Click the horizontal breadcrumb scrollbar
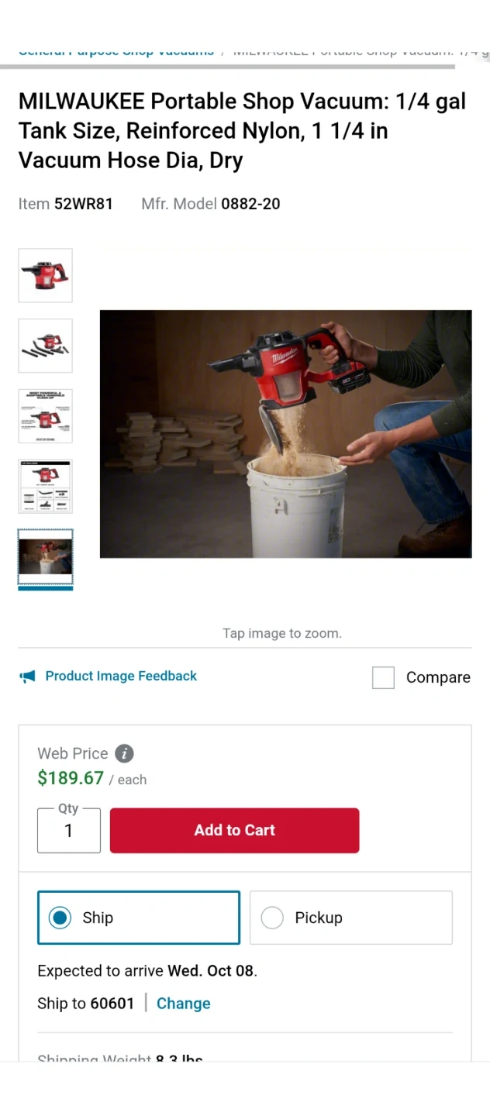This screenshot has height=1116, width=490. tap(227, 67)
